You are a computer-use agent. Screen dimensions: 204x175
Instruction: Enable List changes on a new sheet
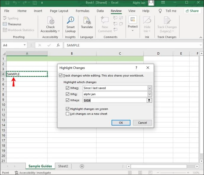point(67,114)
